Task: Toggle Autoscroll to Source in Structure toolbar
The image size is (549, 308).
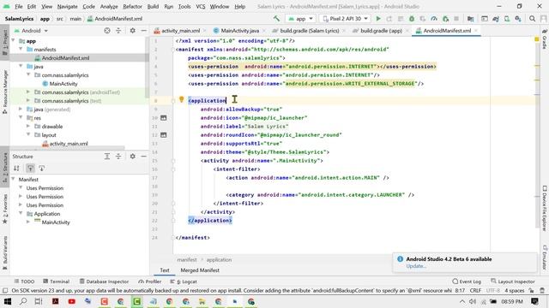Action: point(31,169)
